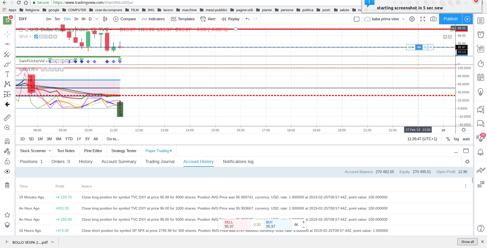The width and height of the screenshot is (487, 248).
Task: Click the back arrow icon in left toolbar
Action: (x=7, y=104)
